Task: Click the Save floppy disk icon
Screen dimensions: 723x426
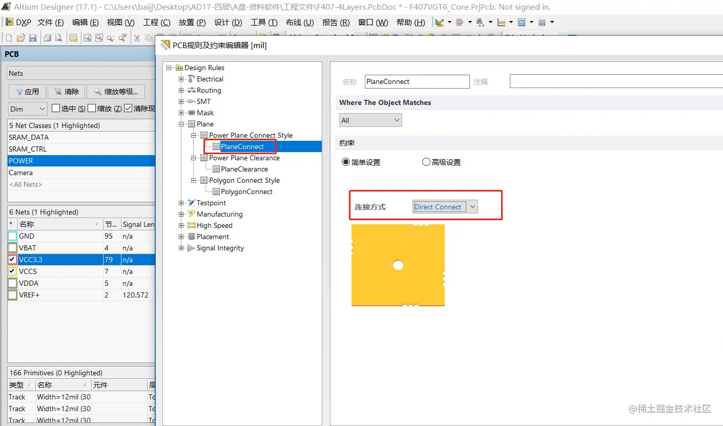Action: coord(32,38)
